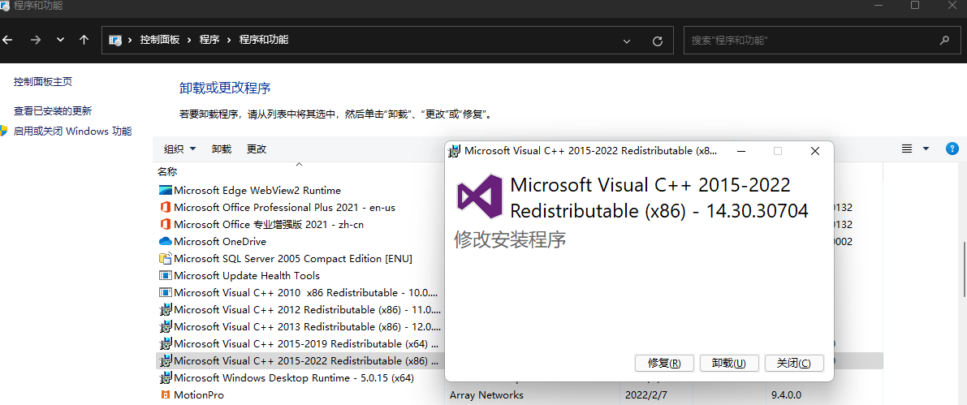Click 卸载(U) in the installer dialog
967x405 pixels.
pos(729,363)
